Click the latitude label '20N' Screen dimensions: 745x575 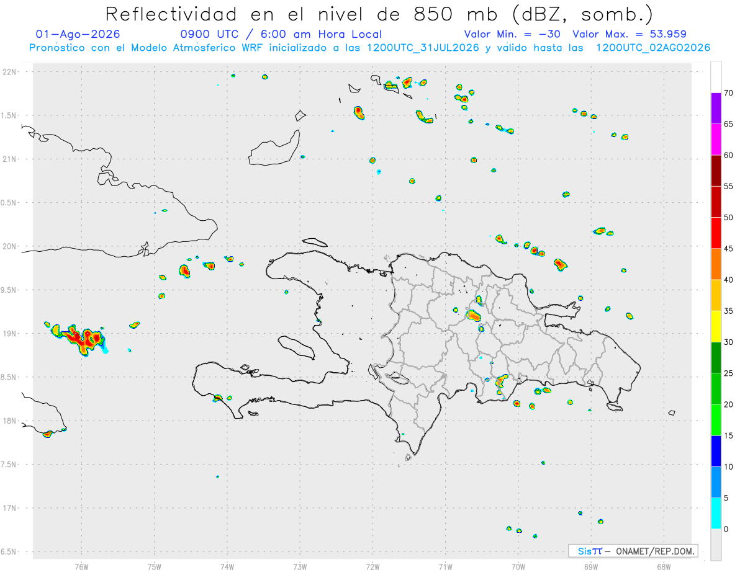tap(9, 246)
